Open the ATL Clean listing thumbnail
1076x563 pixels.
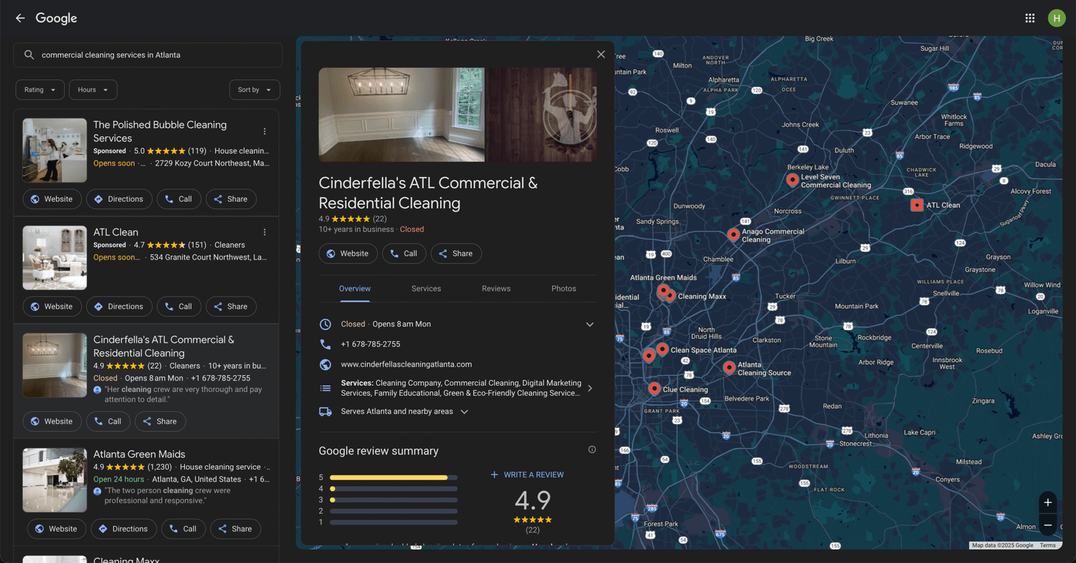point(54,258)
